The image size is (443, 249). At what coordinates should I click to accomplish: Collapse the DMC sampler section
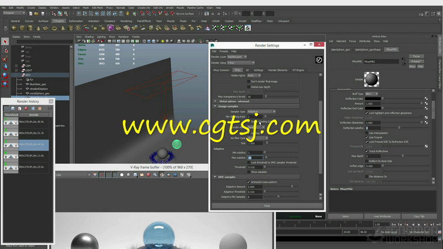tap(215, 177)
